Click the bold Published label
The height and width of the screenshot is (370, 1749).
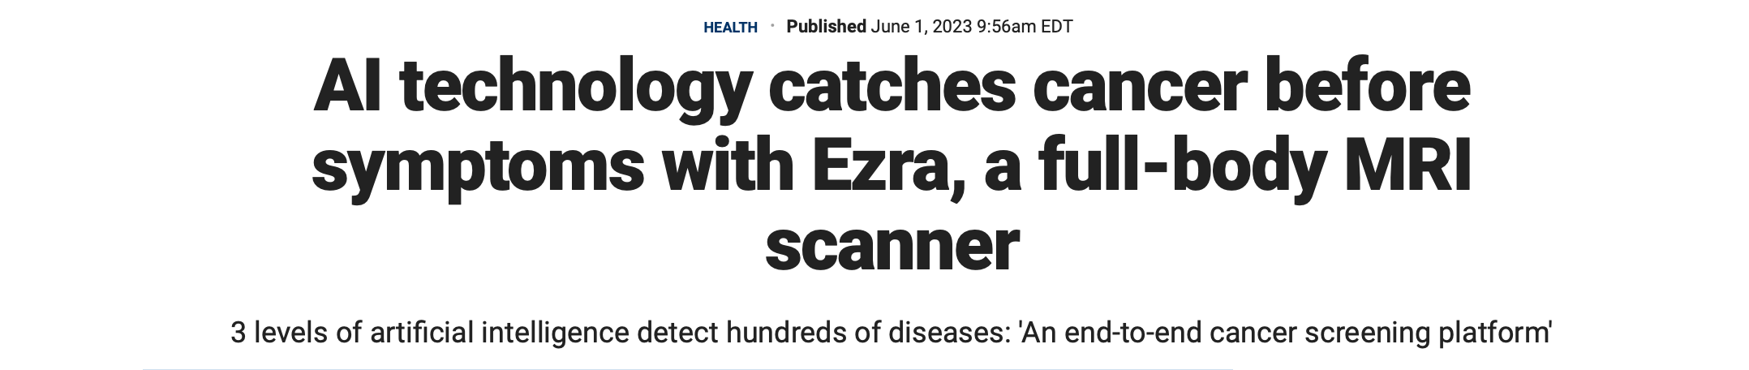tap(826, 27)
